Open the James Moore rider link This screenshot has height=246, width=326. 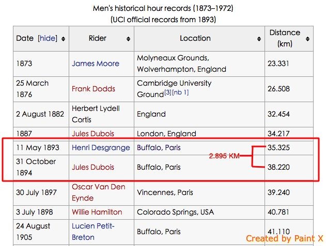(95, 64)
